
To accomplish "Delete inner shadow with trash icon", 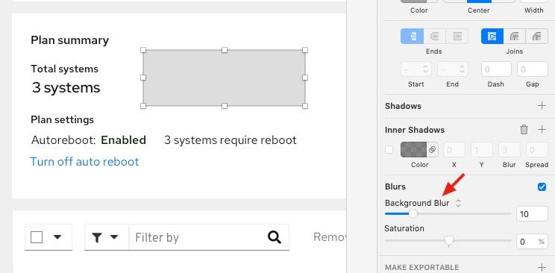I will pos(524,130).
